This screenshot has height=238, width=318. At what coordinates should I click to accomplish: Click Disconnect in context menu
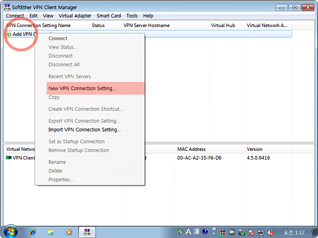tap(95, 56)
